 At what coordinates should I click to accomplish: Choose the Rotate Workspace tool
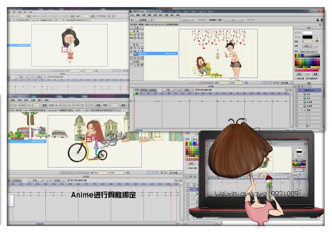(x=139, y=65)
